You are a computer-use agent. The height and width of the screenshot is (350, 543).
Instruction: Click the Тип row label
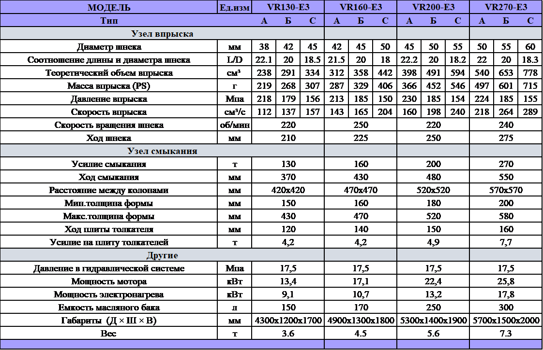pos(109,21)
